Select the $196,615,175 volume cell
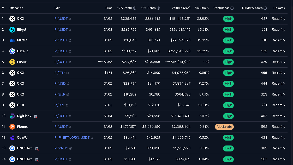Screen dimensions: 293x165 pos(180,29)
